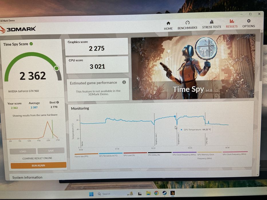Click the NVIDIA GeForce GTX 960 label
Screen dimensions: 267x200
(23, 91)
